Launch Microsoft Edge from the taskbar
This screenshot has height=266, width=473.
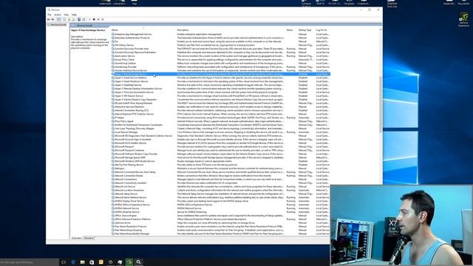(73, 262)
